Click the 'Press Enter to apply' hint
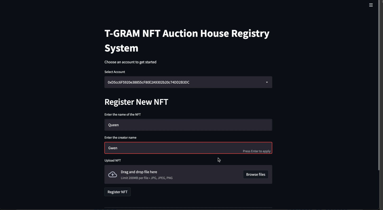Image resolution: width=383 pixels, height=210 pixels. point(257,151)
